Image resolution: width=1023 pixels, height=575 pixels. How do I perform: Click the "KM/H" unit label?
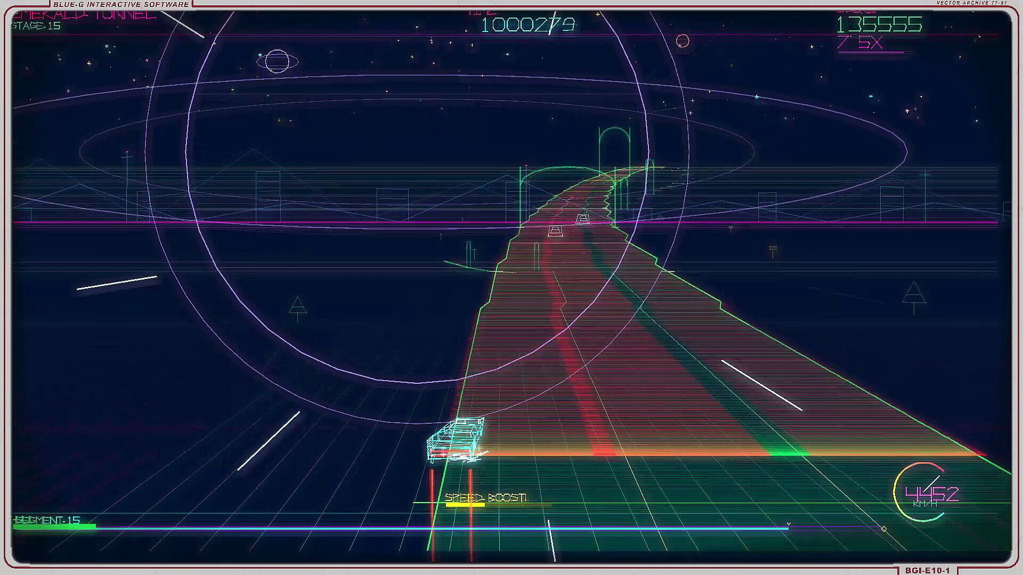pyautogui.click(x=925, y=504)
